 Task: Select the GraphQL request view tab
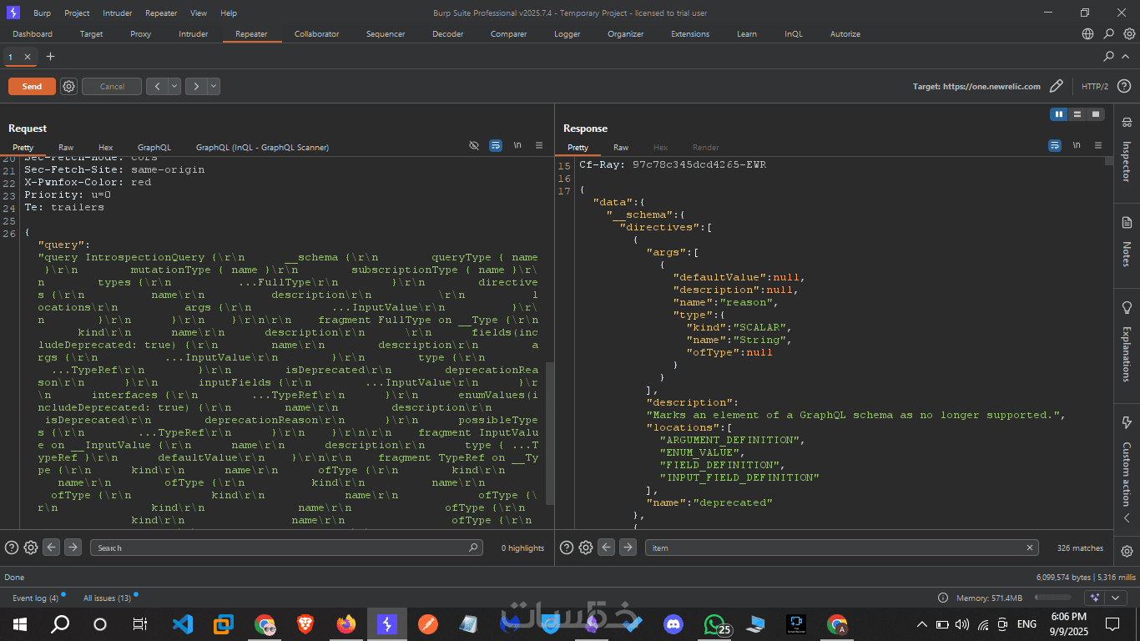coord(154,148)
